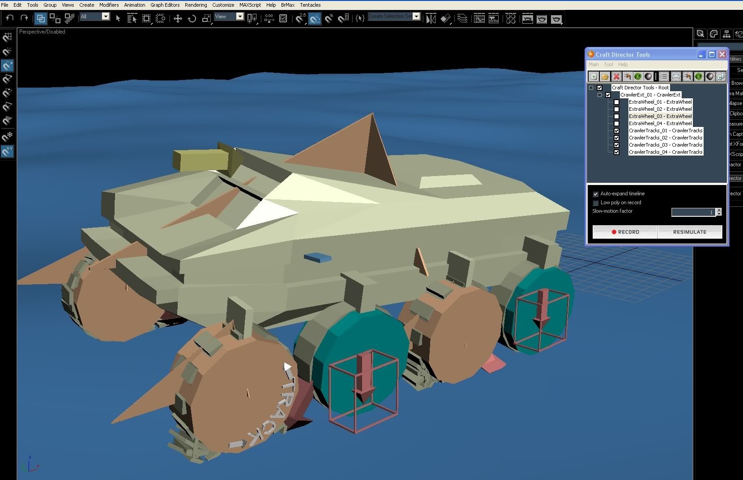Click the Rectangular Selection Region icon
This screenshot has width=743, height=480.
click(146, 18)
